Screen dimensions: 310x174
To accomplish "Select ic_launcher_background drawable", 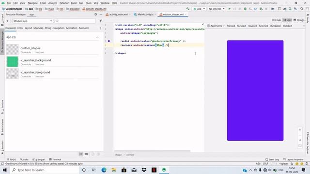I will point(53,62).
